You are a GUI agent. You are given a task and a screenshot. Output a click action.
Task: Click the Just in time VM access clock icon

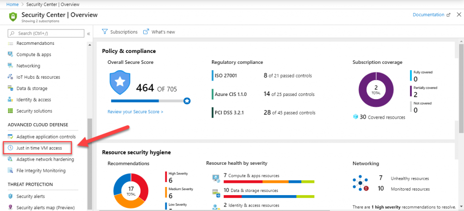click(x=10, y=148)
